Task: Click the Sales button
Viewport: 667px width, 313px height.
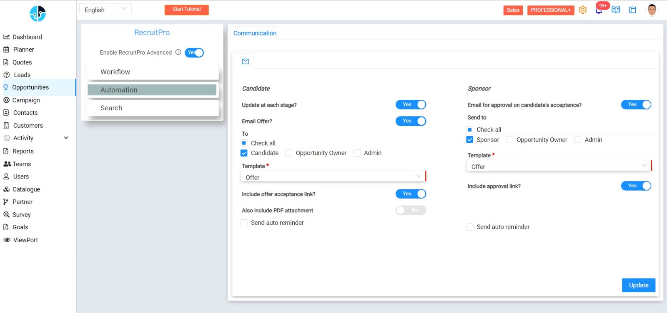Action: pyautogui.click(x=513, y=10)
